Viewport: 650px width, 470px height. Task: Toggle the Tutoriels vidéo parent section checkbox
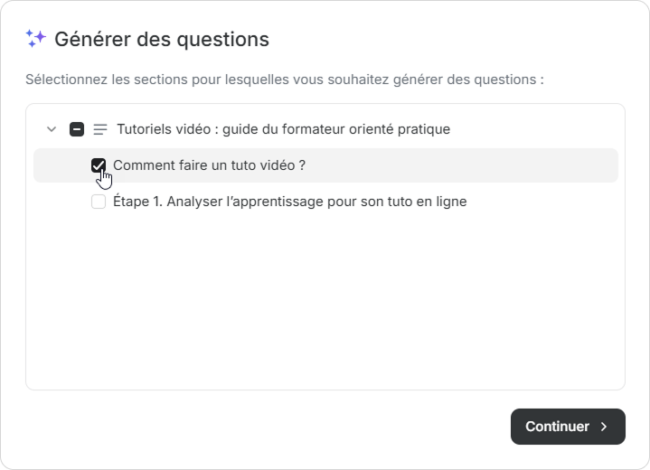[x=77, y=129]
